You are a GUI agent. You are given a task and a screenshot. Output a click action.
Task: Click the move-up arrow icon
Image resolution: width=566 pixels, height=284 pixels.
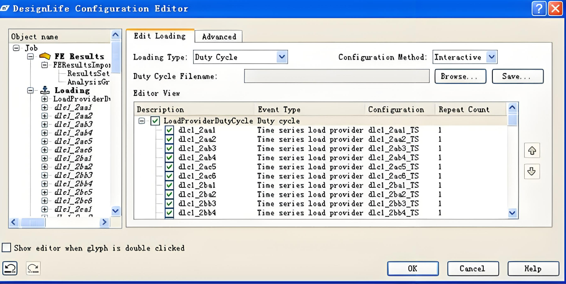(532, 151)
